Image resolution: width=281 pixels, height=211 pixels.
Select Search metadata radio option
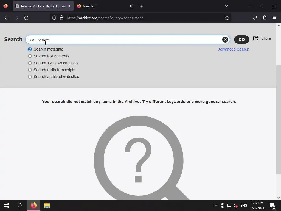30,49
